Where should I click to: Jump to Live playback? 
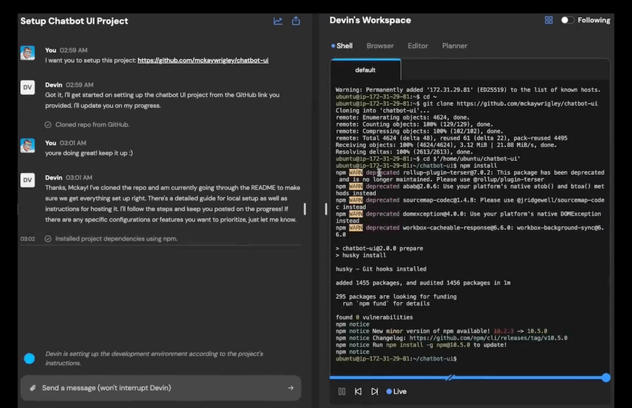pos(396,392)
